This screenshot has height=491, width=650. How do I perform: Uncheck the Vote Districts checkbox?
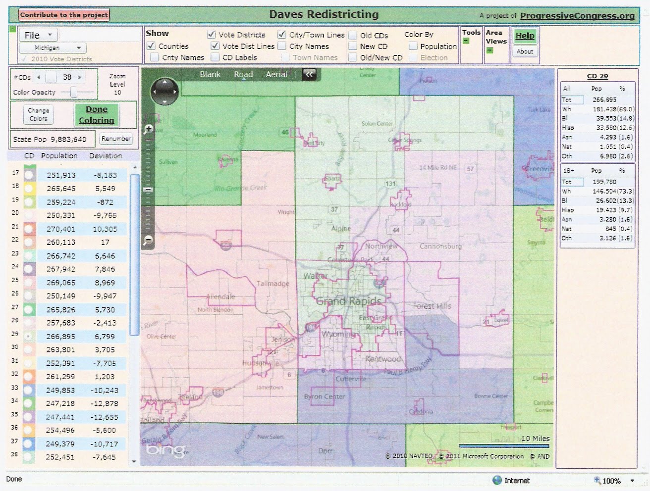click(212, 35)
